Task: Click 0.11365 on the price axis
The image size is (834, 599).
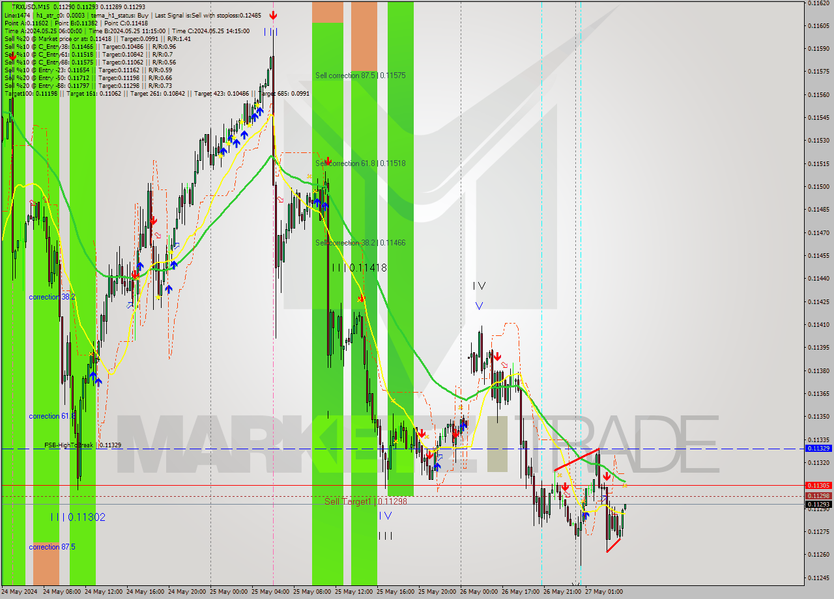Action: 818,394
